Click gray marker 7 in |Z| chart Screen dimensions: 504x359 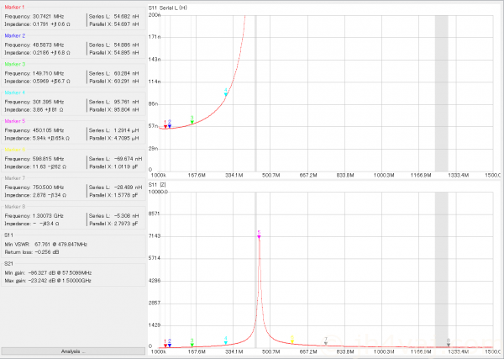pos(326,344)
